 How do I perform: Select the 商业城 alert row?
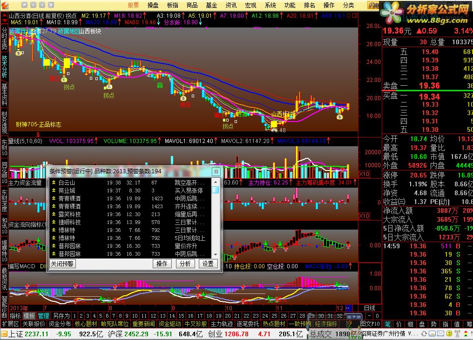pos(131,190)
